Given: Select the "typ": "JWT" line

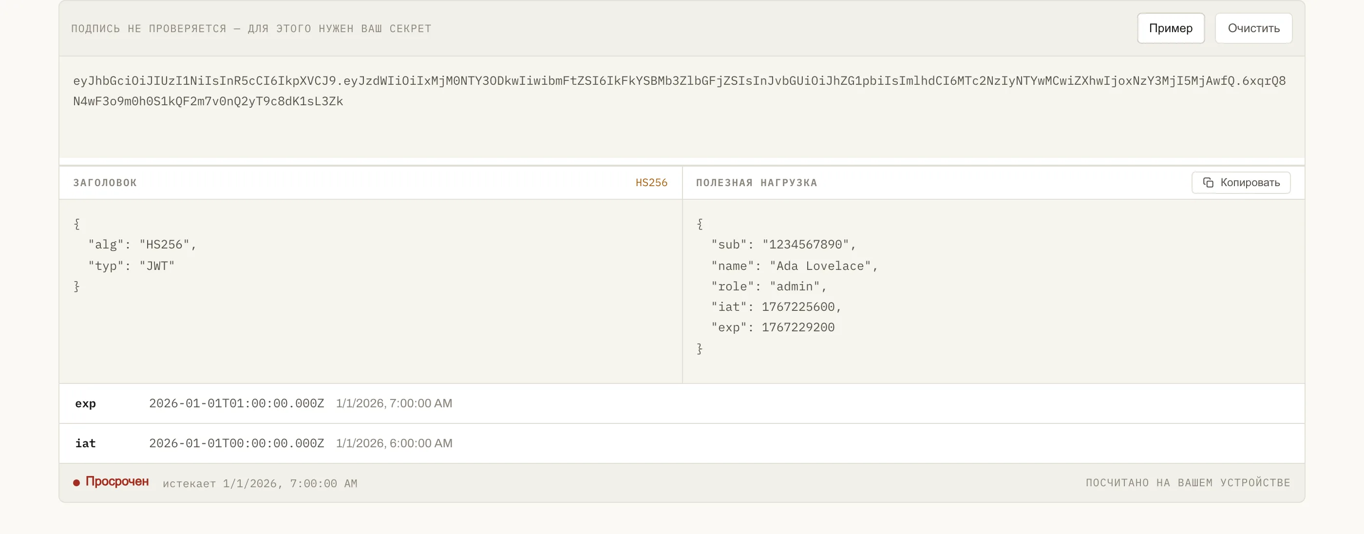Looking at the screenshot, I should point(132,266).
